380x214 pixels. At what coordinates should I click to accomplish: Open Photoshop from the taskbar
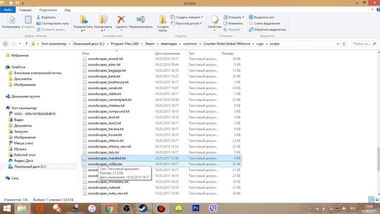pos(196,208)
